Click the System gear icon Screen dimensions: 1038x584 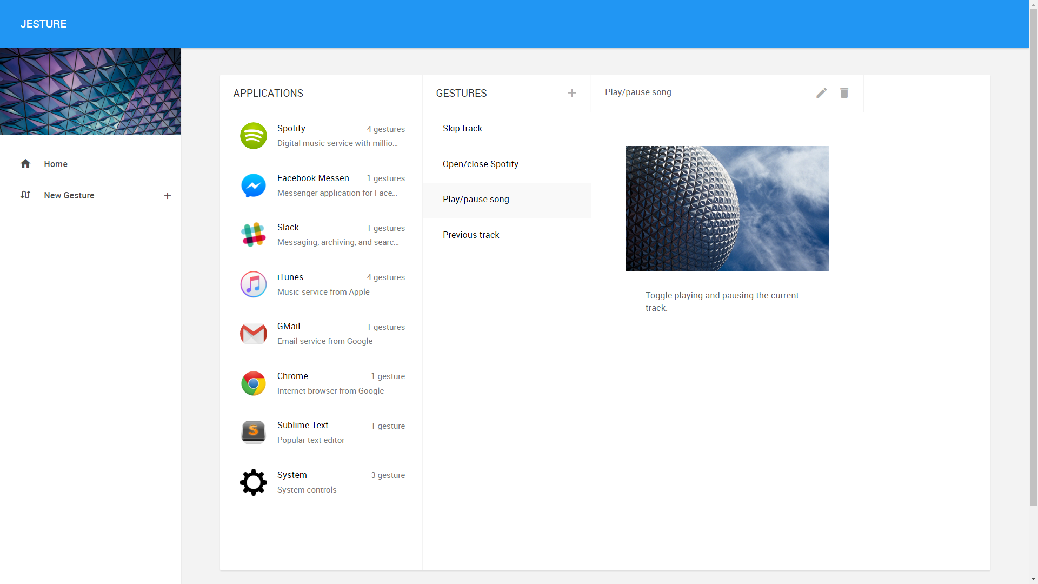[253, 482]
